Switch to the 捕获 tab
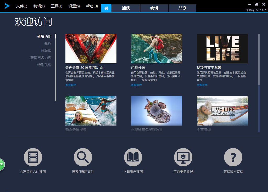This screenshot has height=192, width=268. click(x=126, y=8)
